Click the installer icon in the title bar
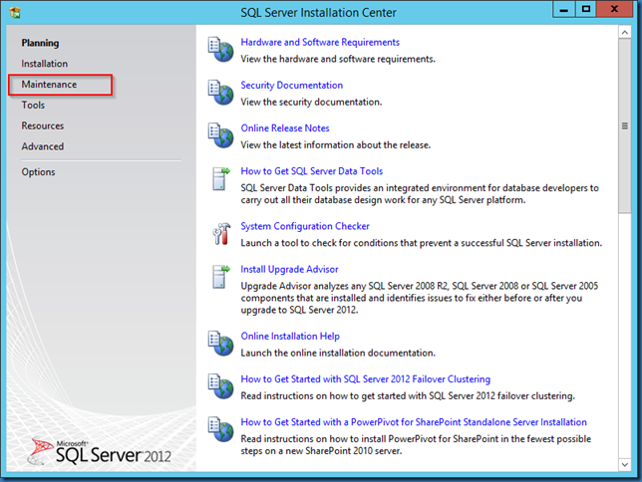Viewport: 642px width, 482px height. (x=15, y=13)
